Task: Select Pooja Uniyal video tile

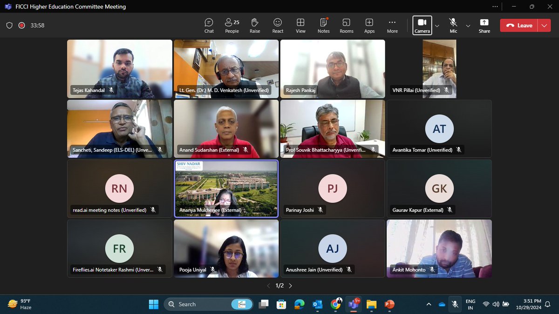Action: click(x=226, y=248)
